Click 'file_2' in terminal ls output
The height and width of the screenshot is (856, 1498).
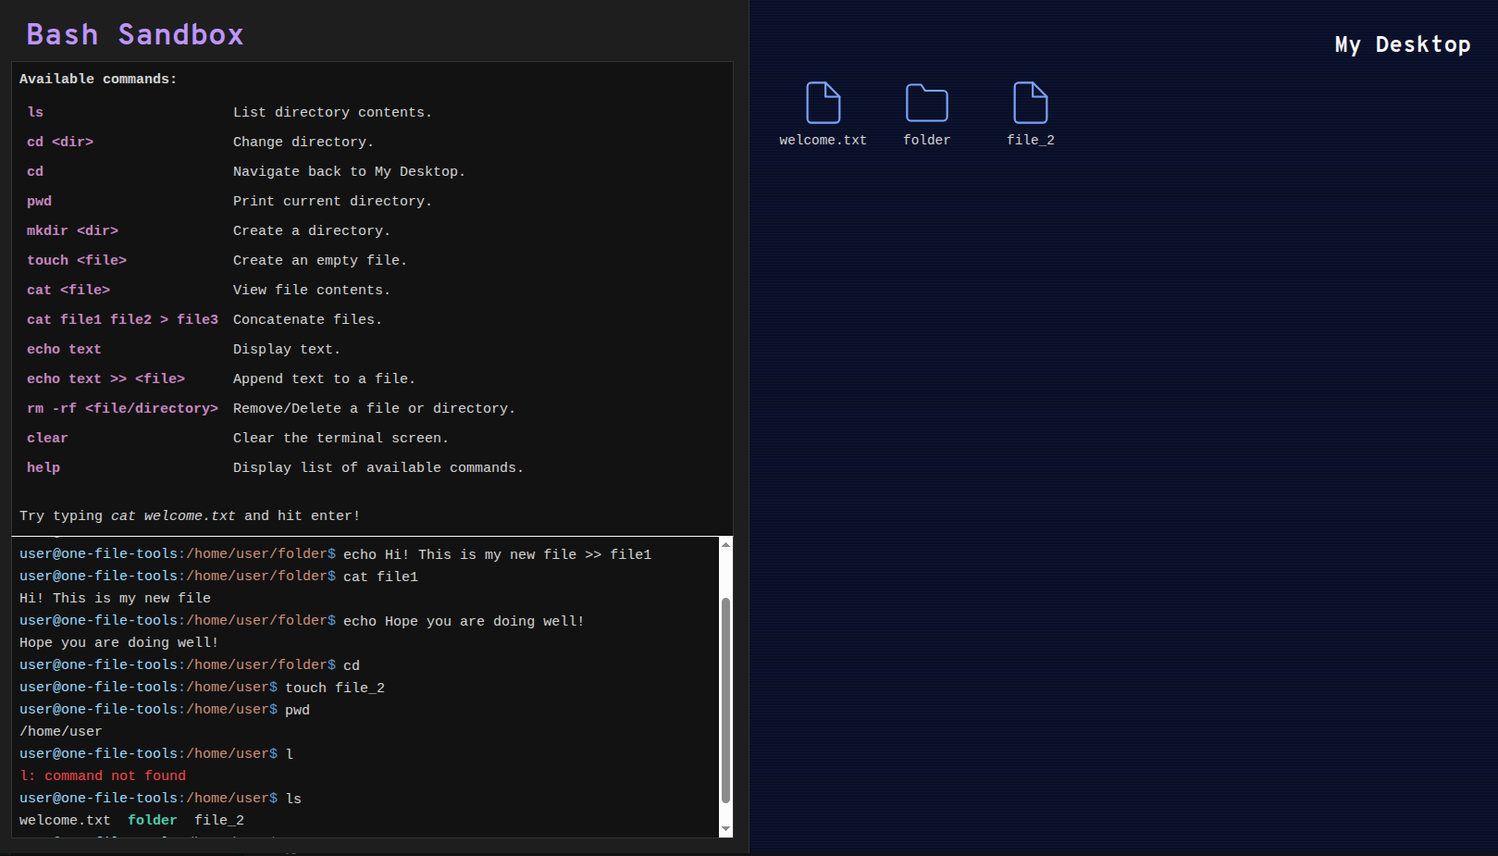click(x=219, y=820)
